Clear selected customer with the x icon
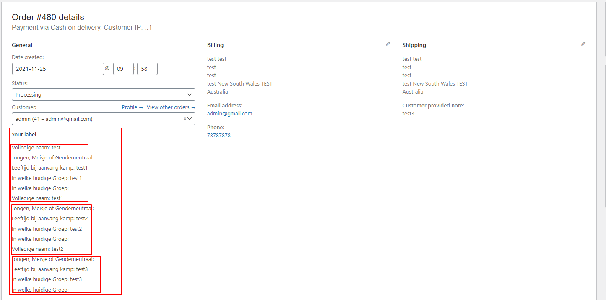 click(x=185, y=119)
